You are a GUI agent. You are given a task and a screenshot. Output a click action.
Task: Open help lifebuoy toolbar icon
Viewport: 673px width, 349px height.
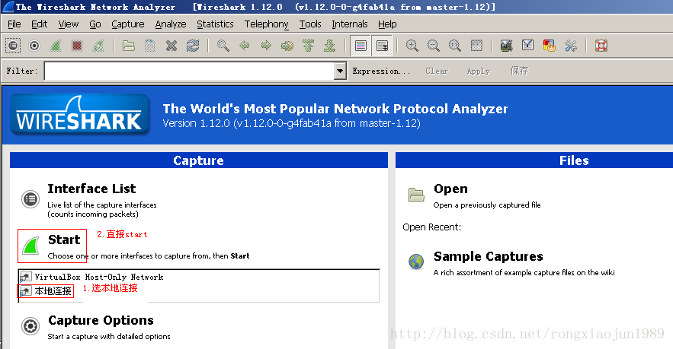coord(601,46)
